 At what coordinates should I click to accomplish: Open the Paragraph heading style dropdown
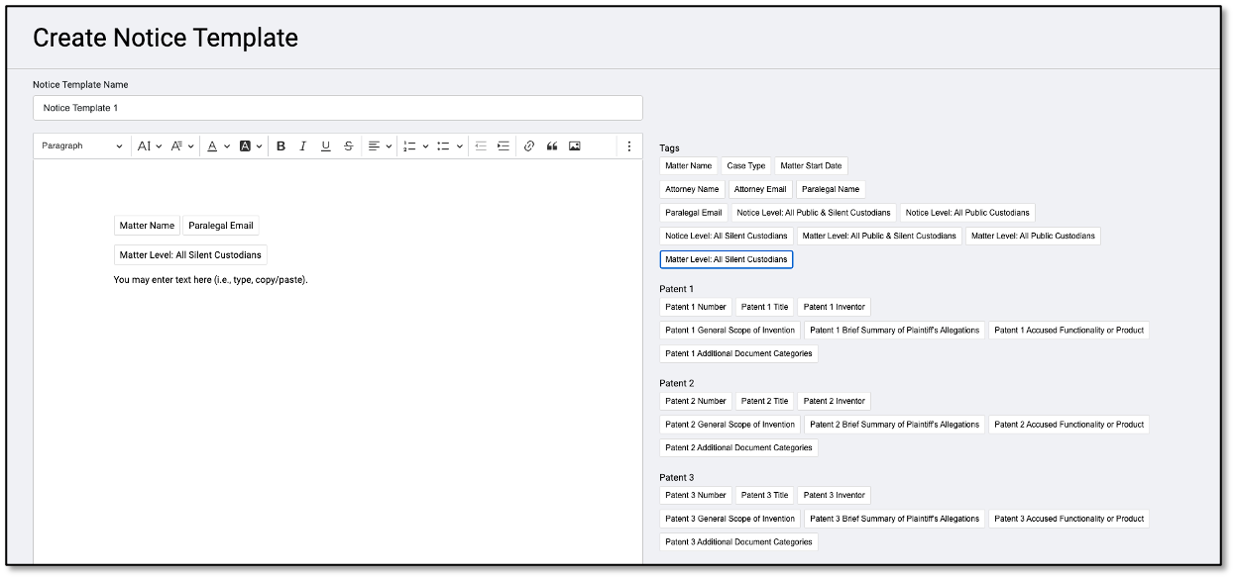point(82,145)
